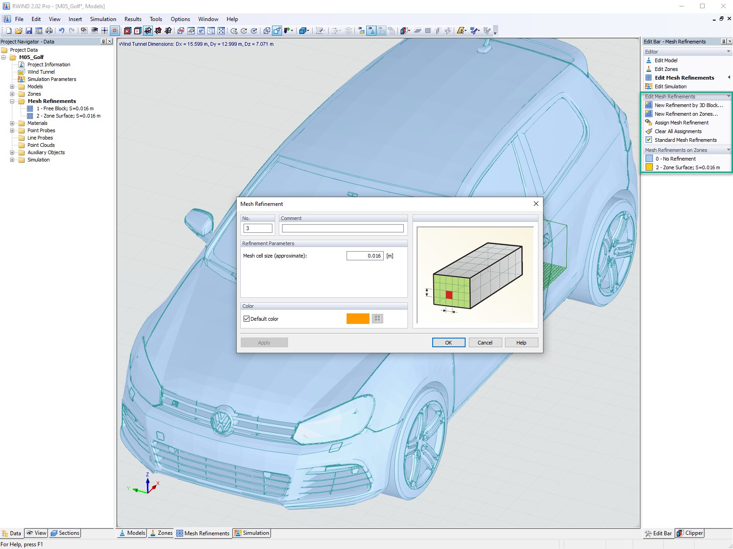Screen dimensions: 733x549
Task: Unpin the Project Navigator panel
Action: click(104, 41)
